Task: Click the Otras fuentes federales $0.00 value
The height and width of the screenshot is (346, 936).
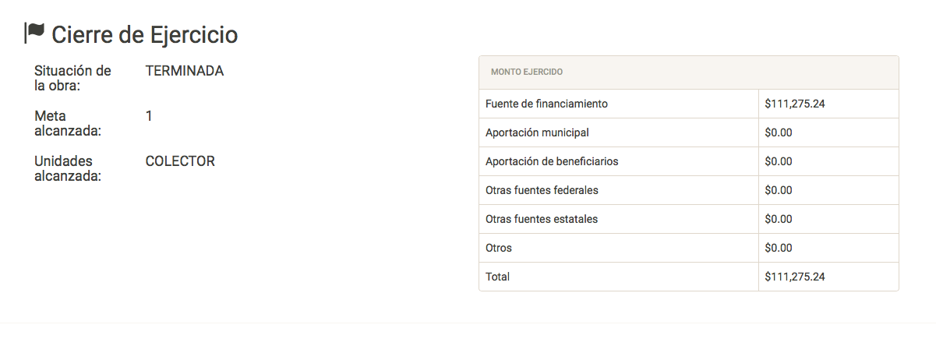Action: 779,190
